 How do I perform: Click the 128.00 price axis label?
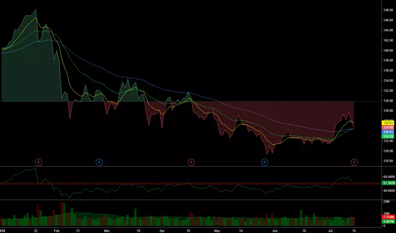[x=388, y=111]
